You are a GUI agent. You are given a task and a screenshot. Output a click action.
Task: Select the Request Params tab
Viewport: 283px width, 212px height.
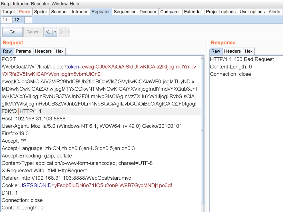pos(23,51)
